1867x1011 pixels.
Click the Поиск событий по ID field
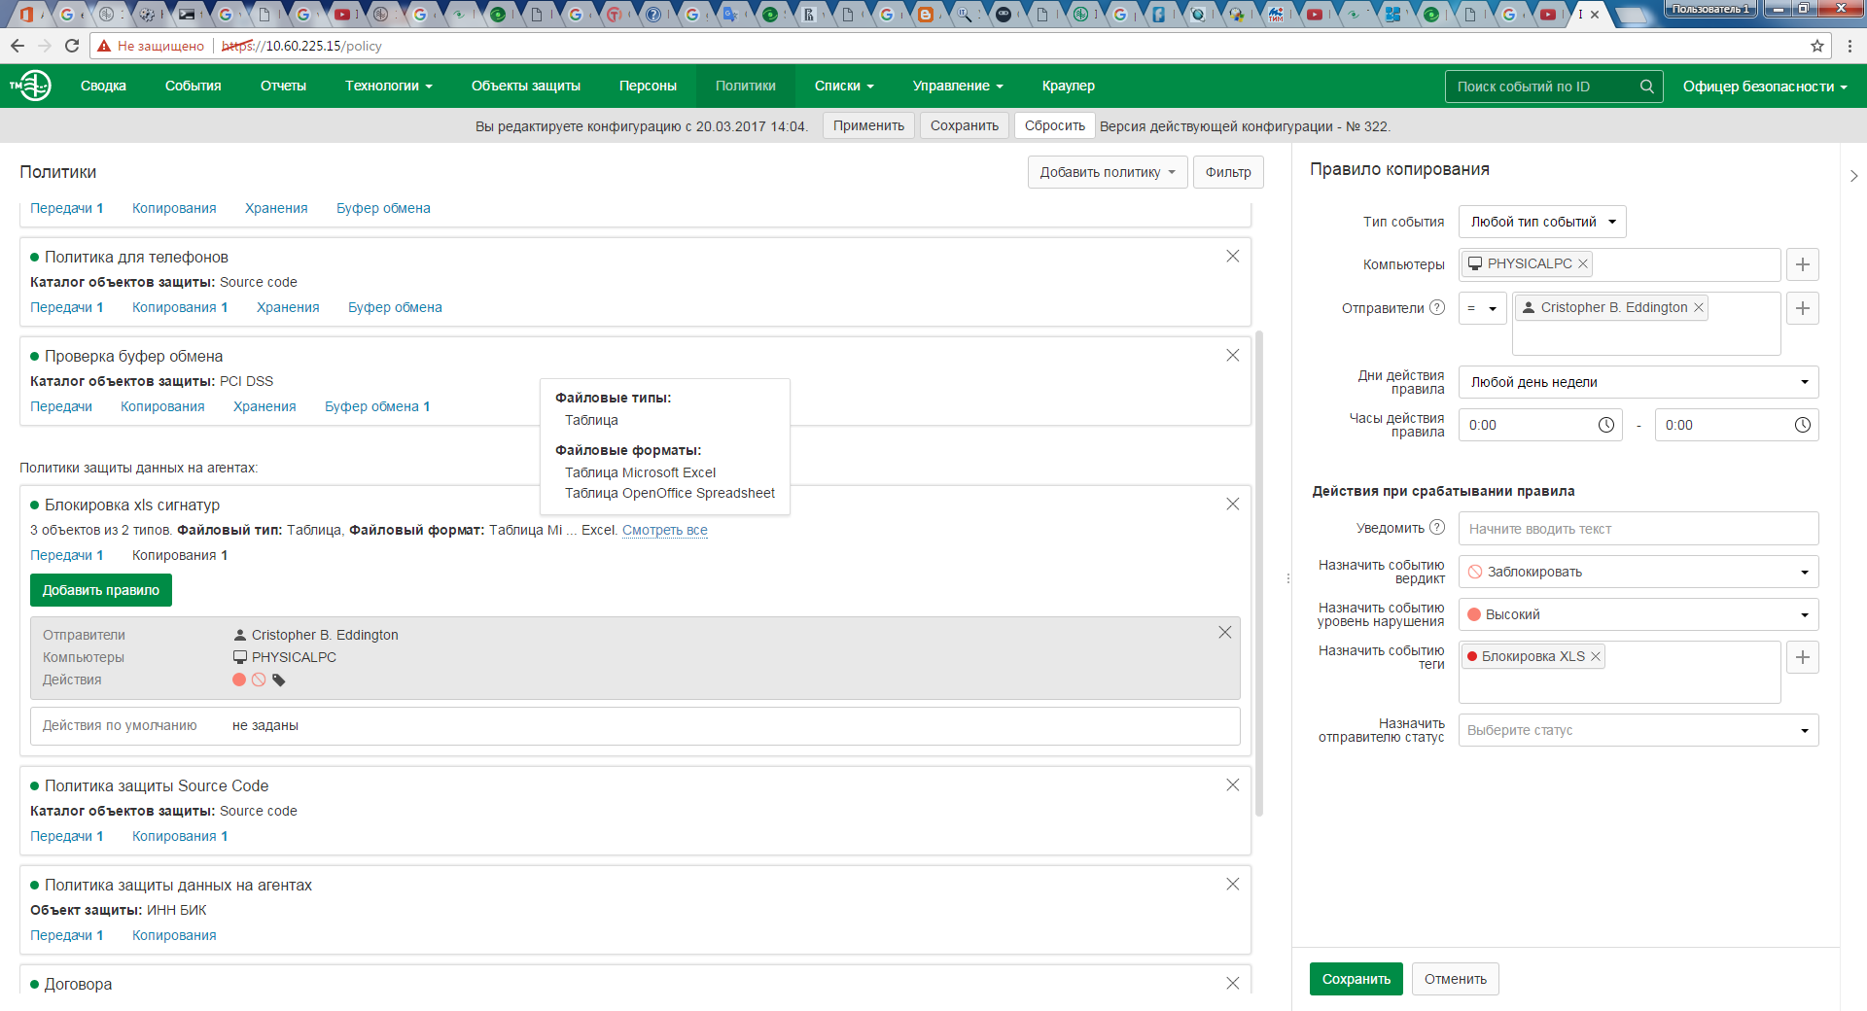(1541, 87)
